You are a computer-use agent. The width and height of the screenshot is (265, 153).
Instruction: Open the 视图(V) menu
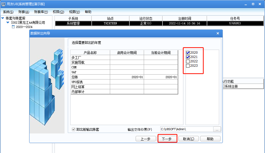(x=74, y=12)
